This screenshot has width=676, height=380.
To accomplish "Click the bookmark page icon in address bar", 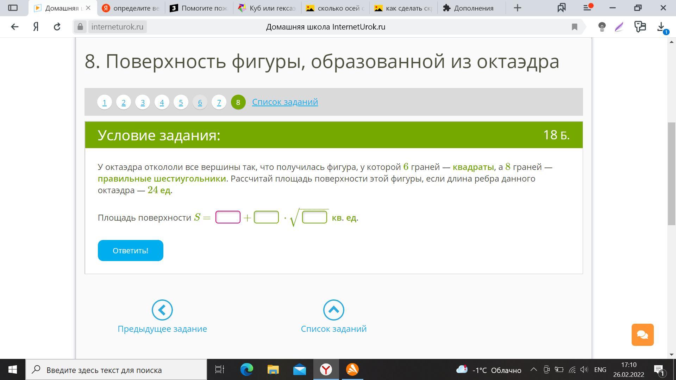I will pos(574,27).
